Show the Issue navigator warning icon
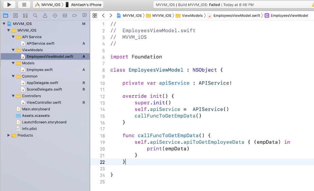This screenshot has height=191, width=314. pos(45,16)
